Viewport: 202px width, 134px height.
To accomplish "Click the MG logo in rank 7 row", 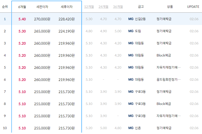I will coord(131,92).
